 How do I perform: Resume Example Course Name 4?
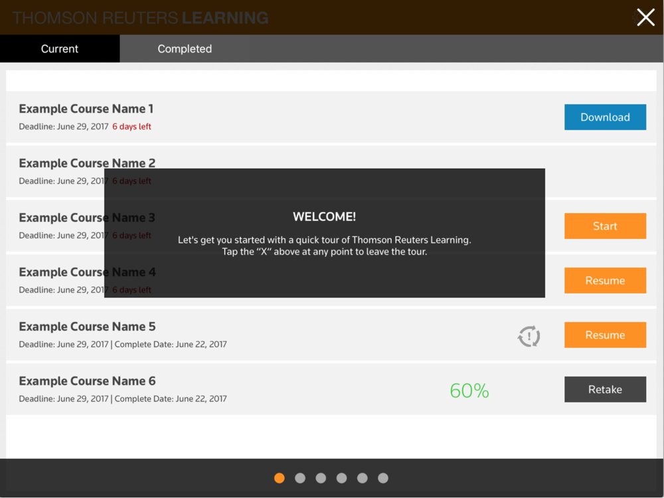pyautogui.click(x=605, y=280)
